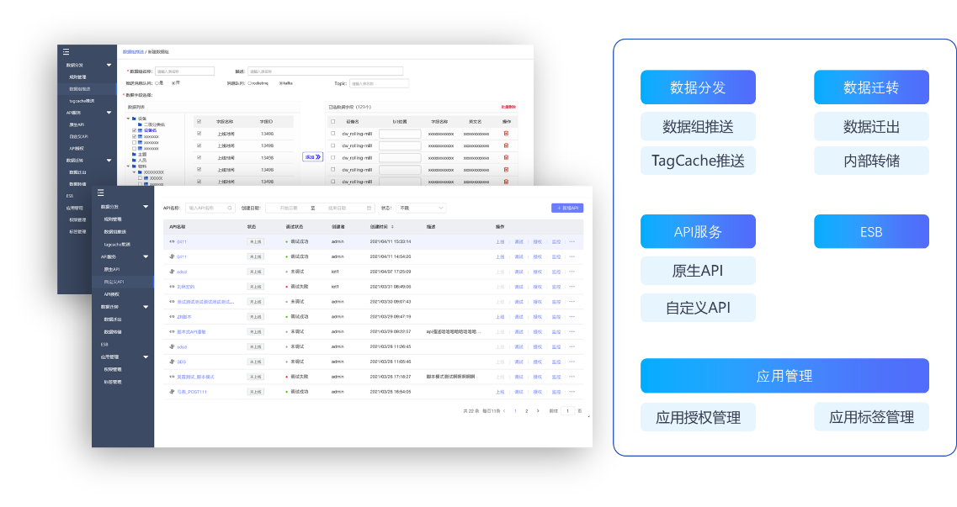Click 上线 link in first 0411 row
This screenshot has height=507, width=957.
click(500, 242)
